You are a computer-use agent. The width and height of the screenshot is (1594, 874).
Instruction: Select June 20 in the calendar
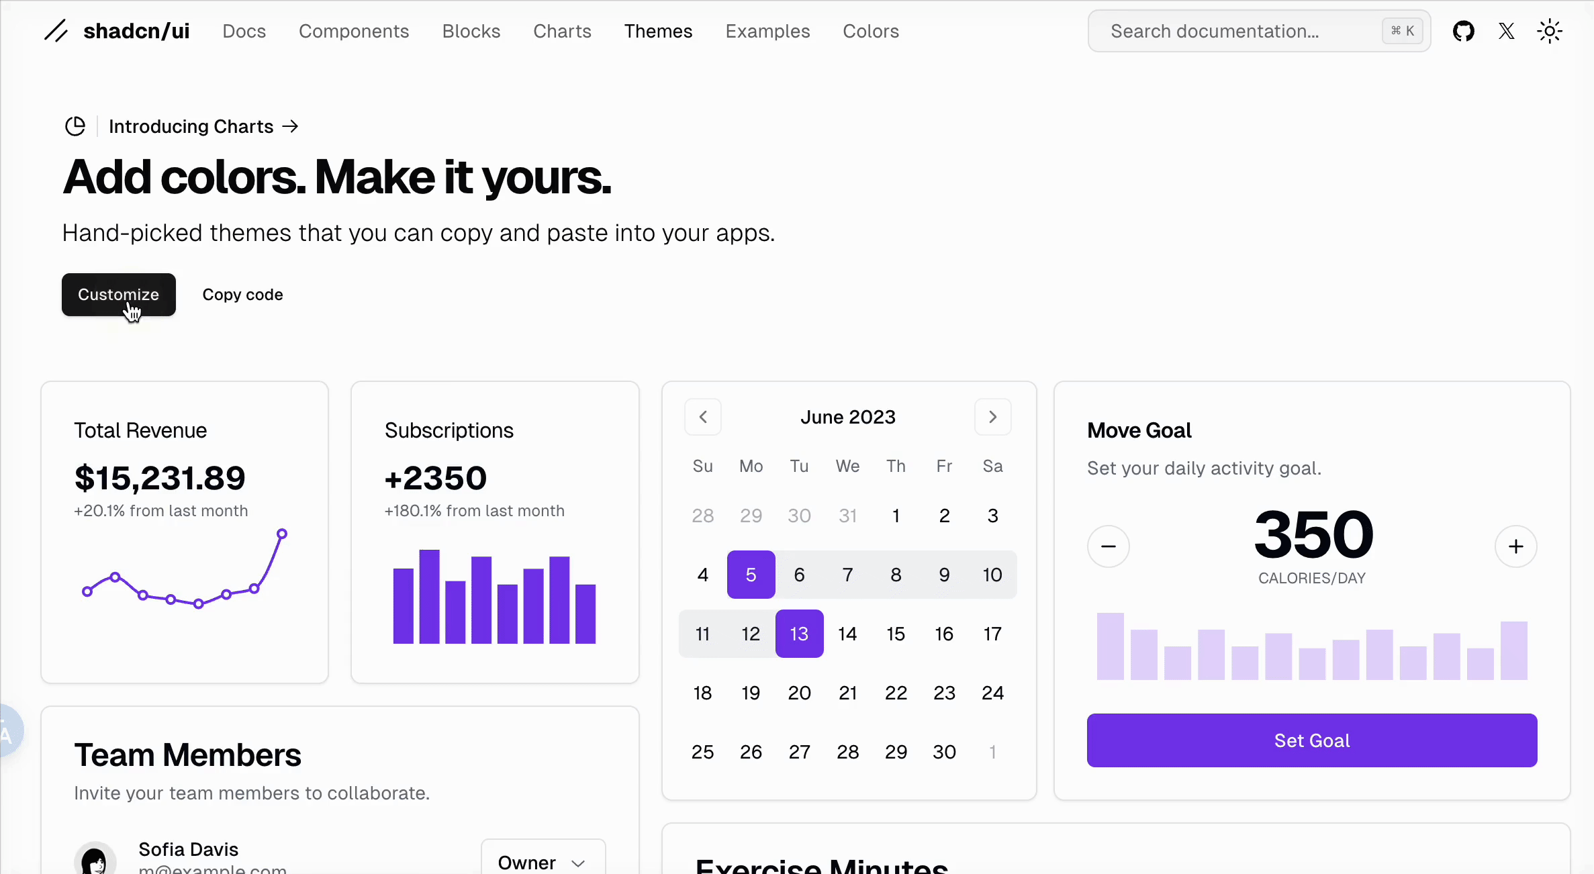tap(799, 693)
